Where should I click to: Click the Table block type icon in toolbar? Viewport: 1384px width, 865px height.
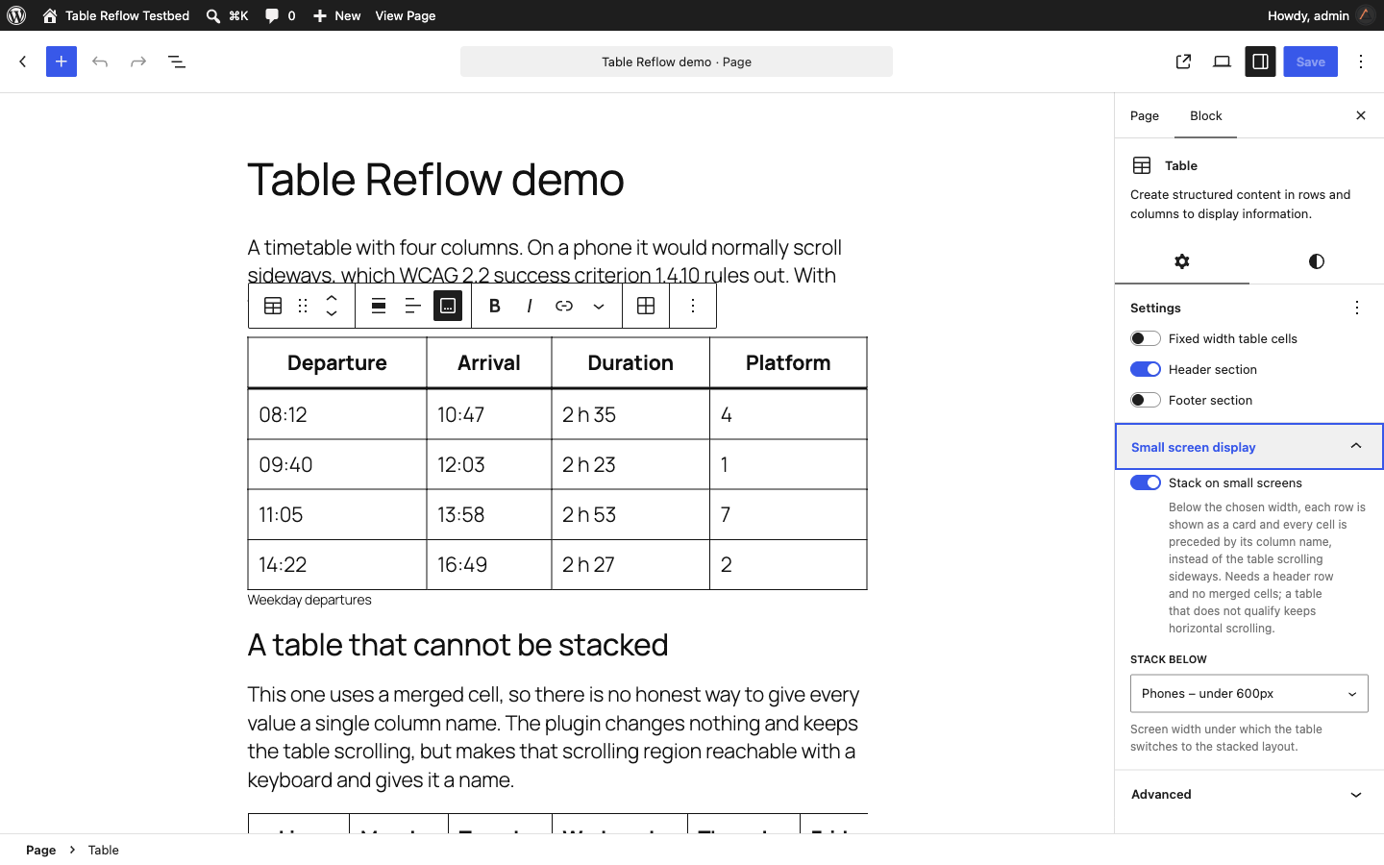(273, 306)
